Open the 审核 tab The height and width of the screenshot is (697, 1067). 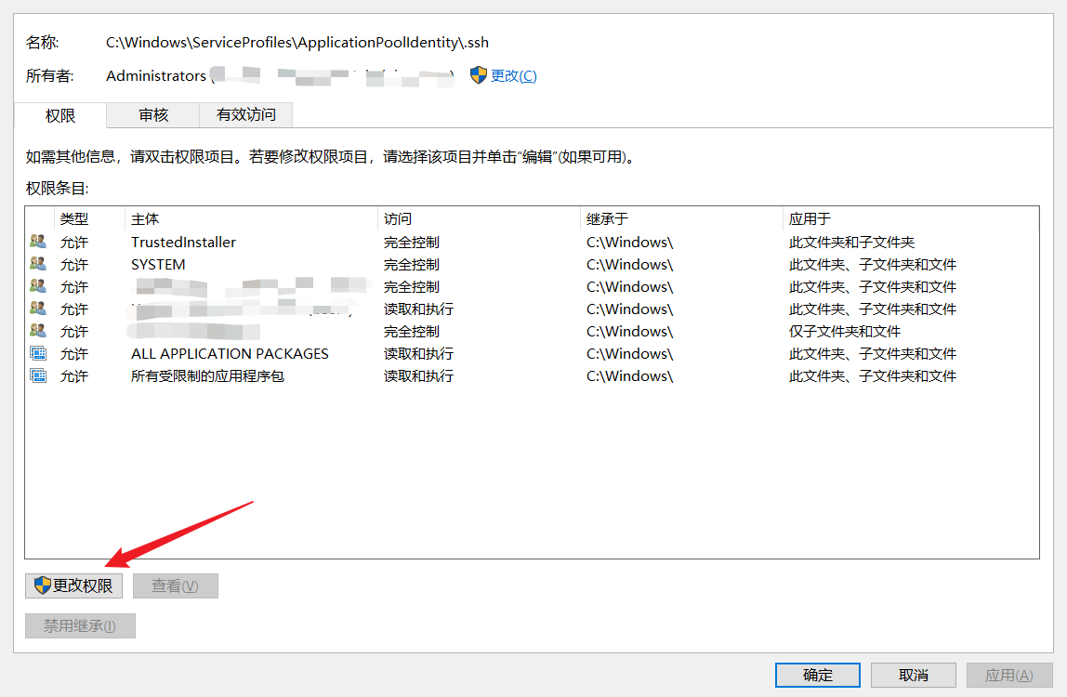coord(153,115)
